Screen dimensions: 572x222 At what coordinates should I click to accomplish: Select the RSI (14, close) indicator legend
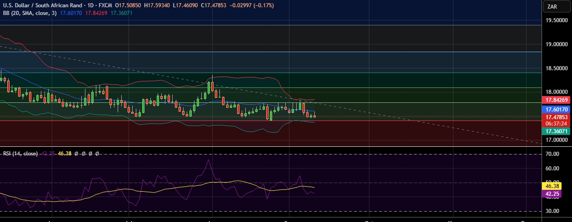point(20,154)
